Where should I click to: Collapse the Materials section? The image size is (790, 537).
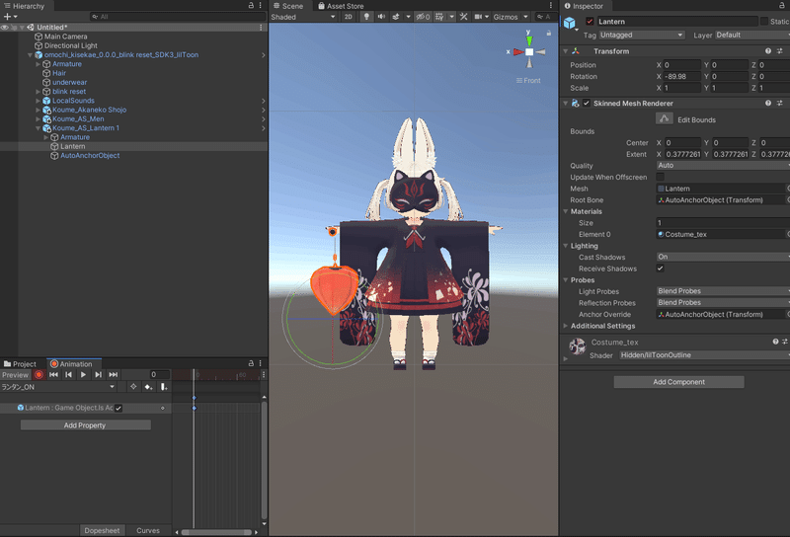click(565, 211)
